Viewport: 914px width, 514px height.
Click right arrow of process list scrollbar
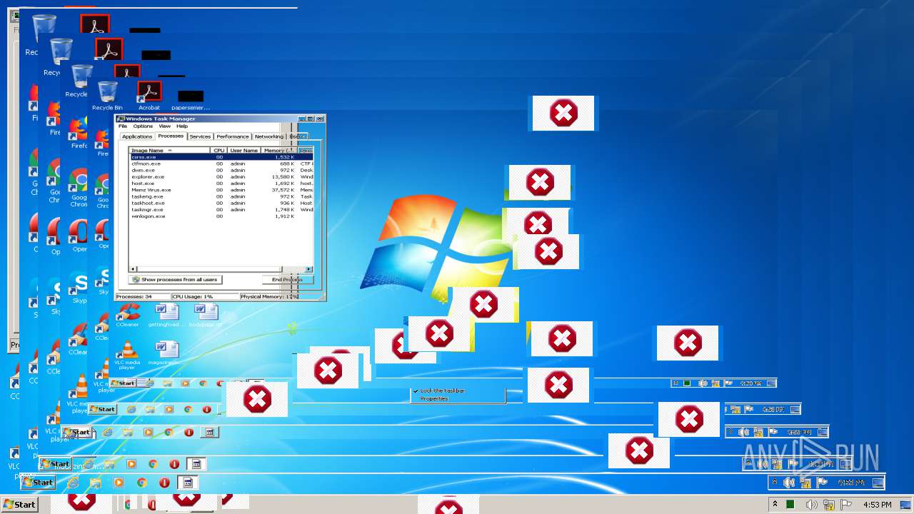(x=309, y=269)
